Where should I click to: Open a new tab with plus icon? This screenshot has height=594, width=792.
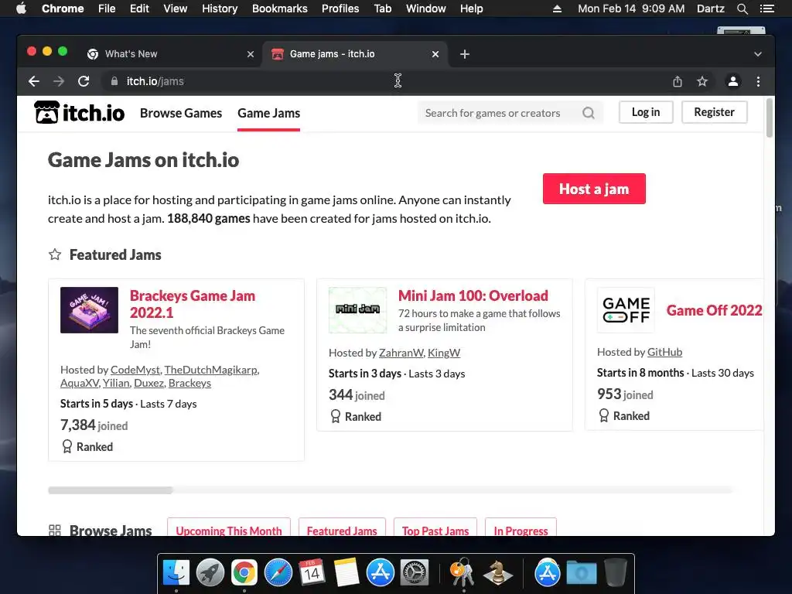(x=465, y=54)
